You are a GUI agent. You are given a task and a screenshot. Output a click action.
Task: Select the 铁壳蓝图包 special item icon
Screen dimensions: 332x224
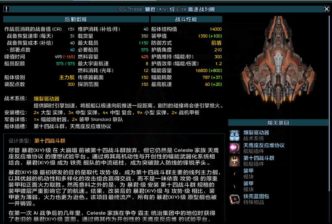(235, 199)
